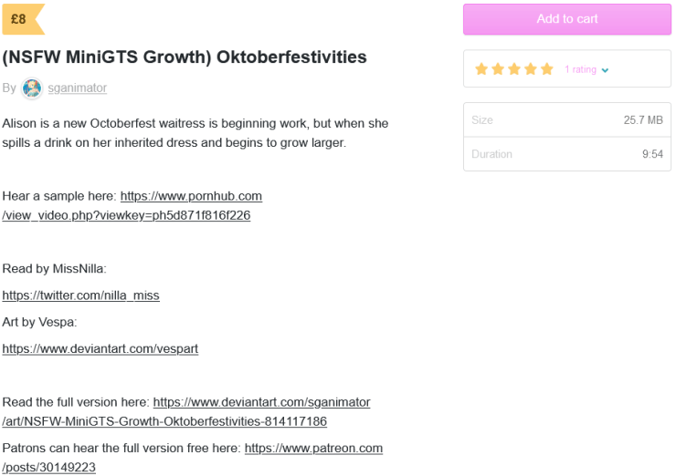Click the first rating star
676x476 pixels.
[481, 69]
